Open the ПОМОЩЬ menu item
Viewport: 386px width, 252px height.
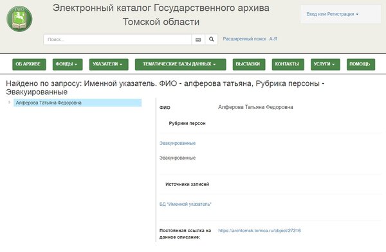click(x=361, y=64)
